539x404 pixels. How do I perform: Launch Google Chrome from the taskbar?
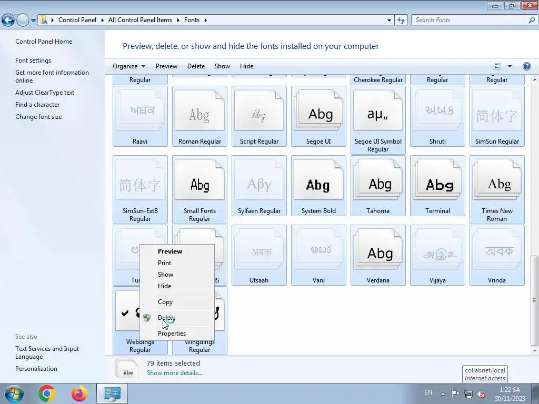click(x=47, y=393)
